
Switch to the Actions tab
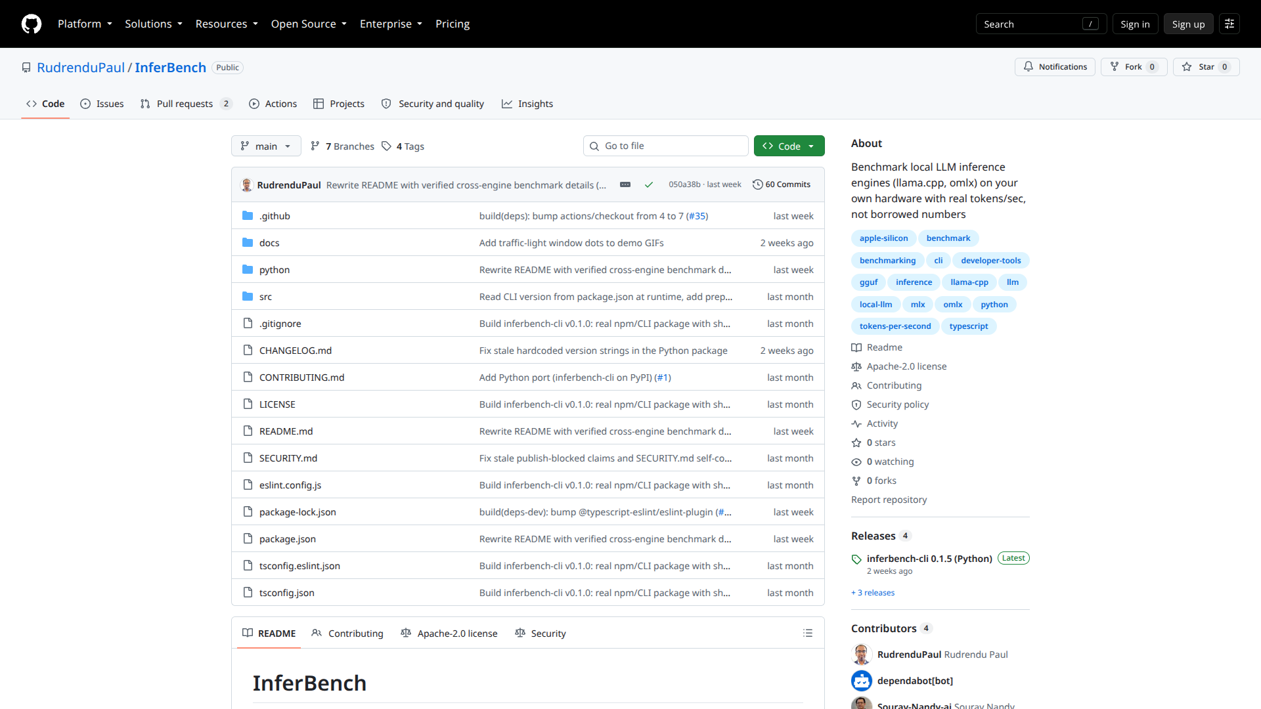tap(273, 104)
